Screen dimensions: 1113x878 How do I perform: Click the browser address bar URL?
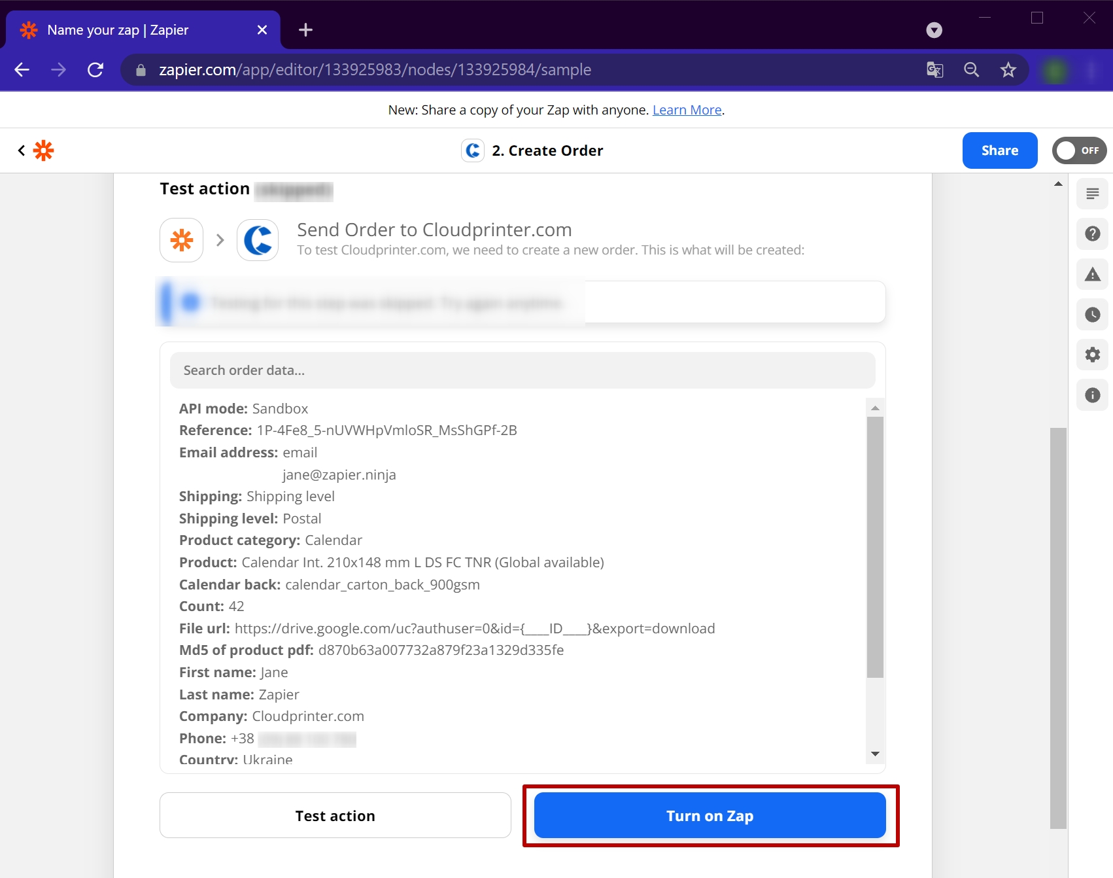pyautogui.click(x=375, y=70)
